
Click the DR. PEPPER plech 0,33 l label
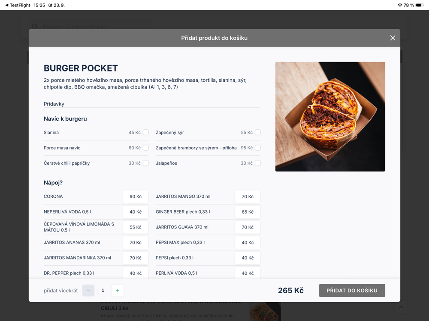pos(69,273)
